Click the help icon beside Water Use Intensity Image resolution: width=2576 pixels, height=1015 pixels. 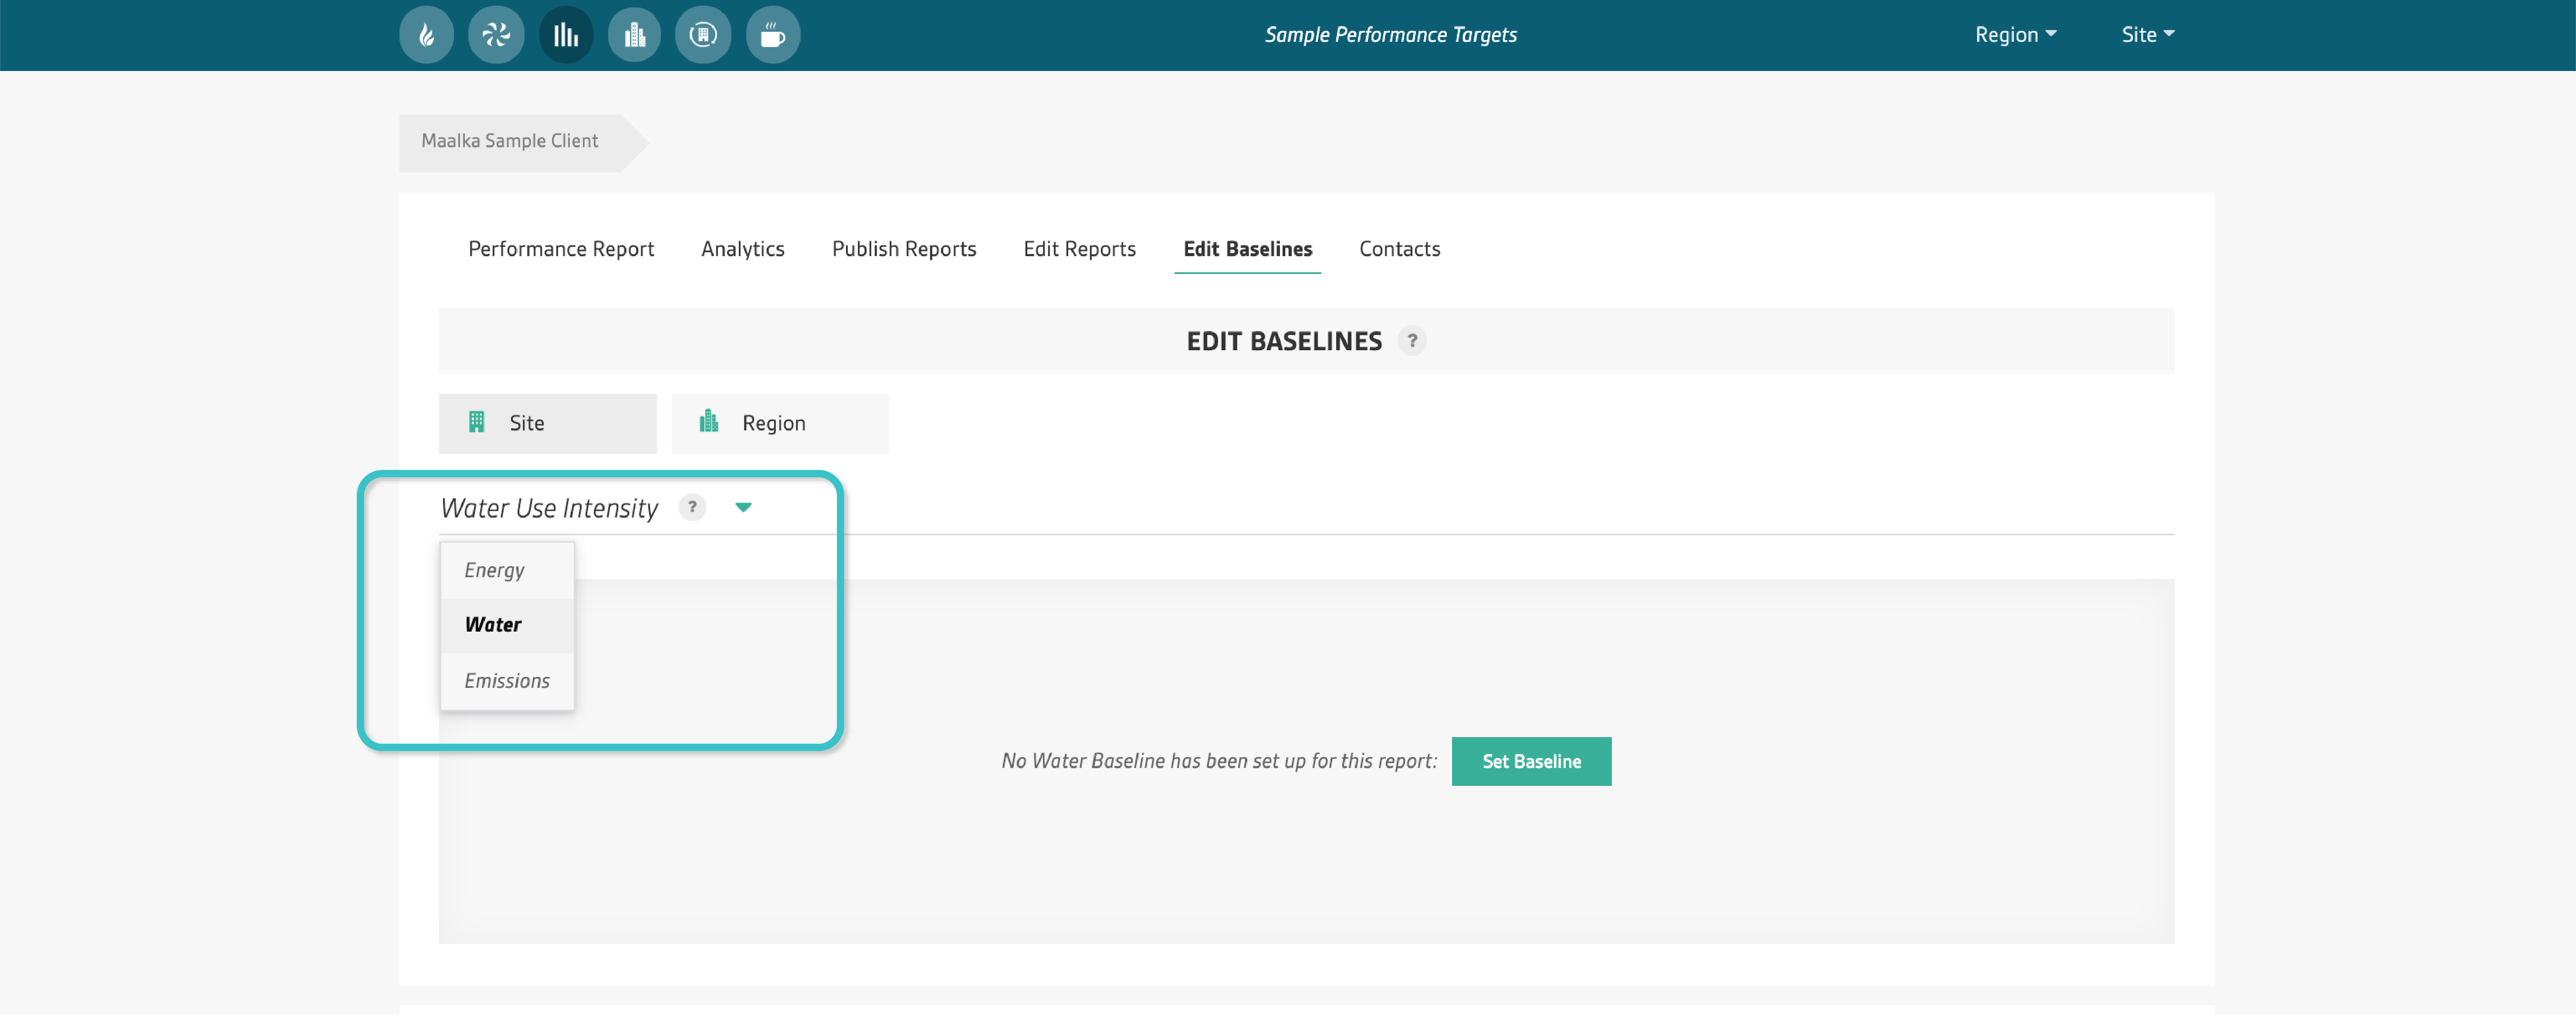(x=692, y=507)
